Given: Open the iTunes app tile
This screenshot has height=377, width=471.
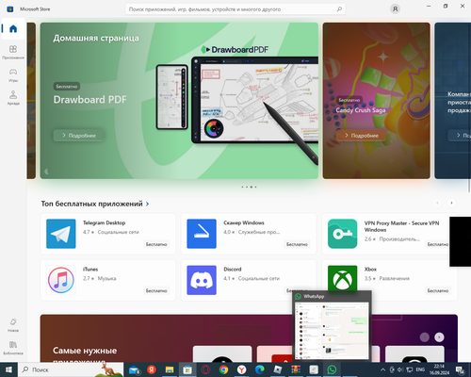Looking at the screenshot, I should pyautogui.click(x=108, y=280).
